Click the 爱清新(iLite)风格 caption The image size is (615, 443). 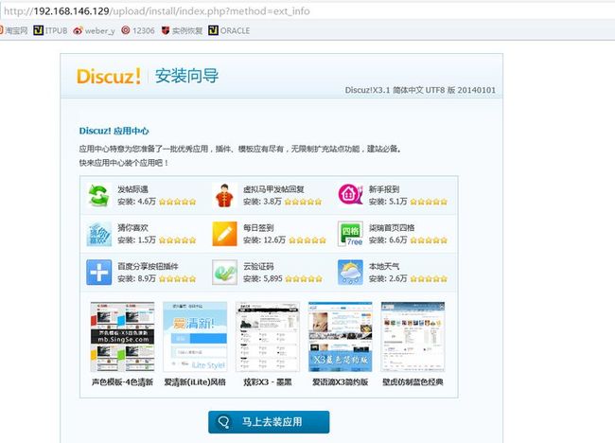pyautogui.click(x=195, y=382)
